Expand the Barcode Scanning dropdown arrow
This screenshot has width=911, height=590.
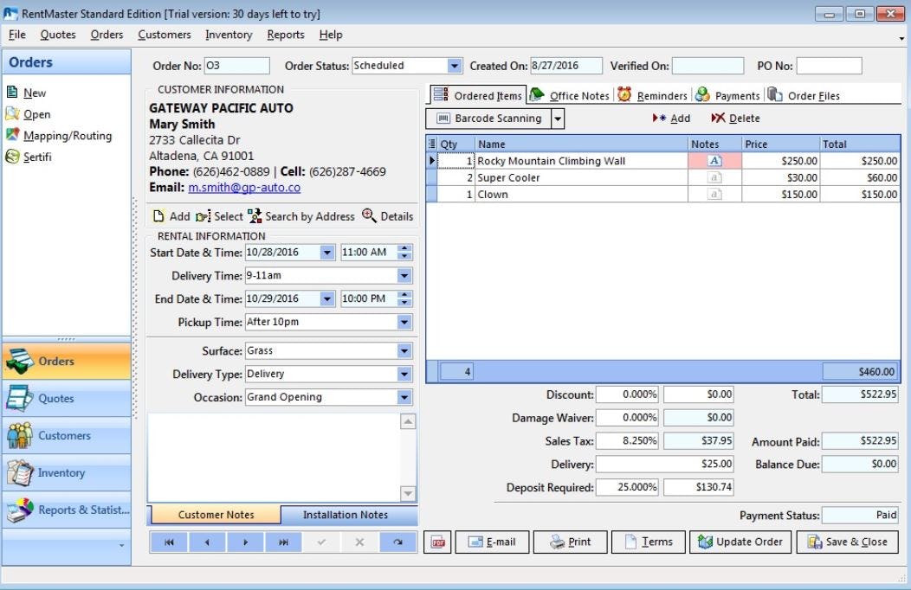(x=557, y=119)
